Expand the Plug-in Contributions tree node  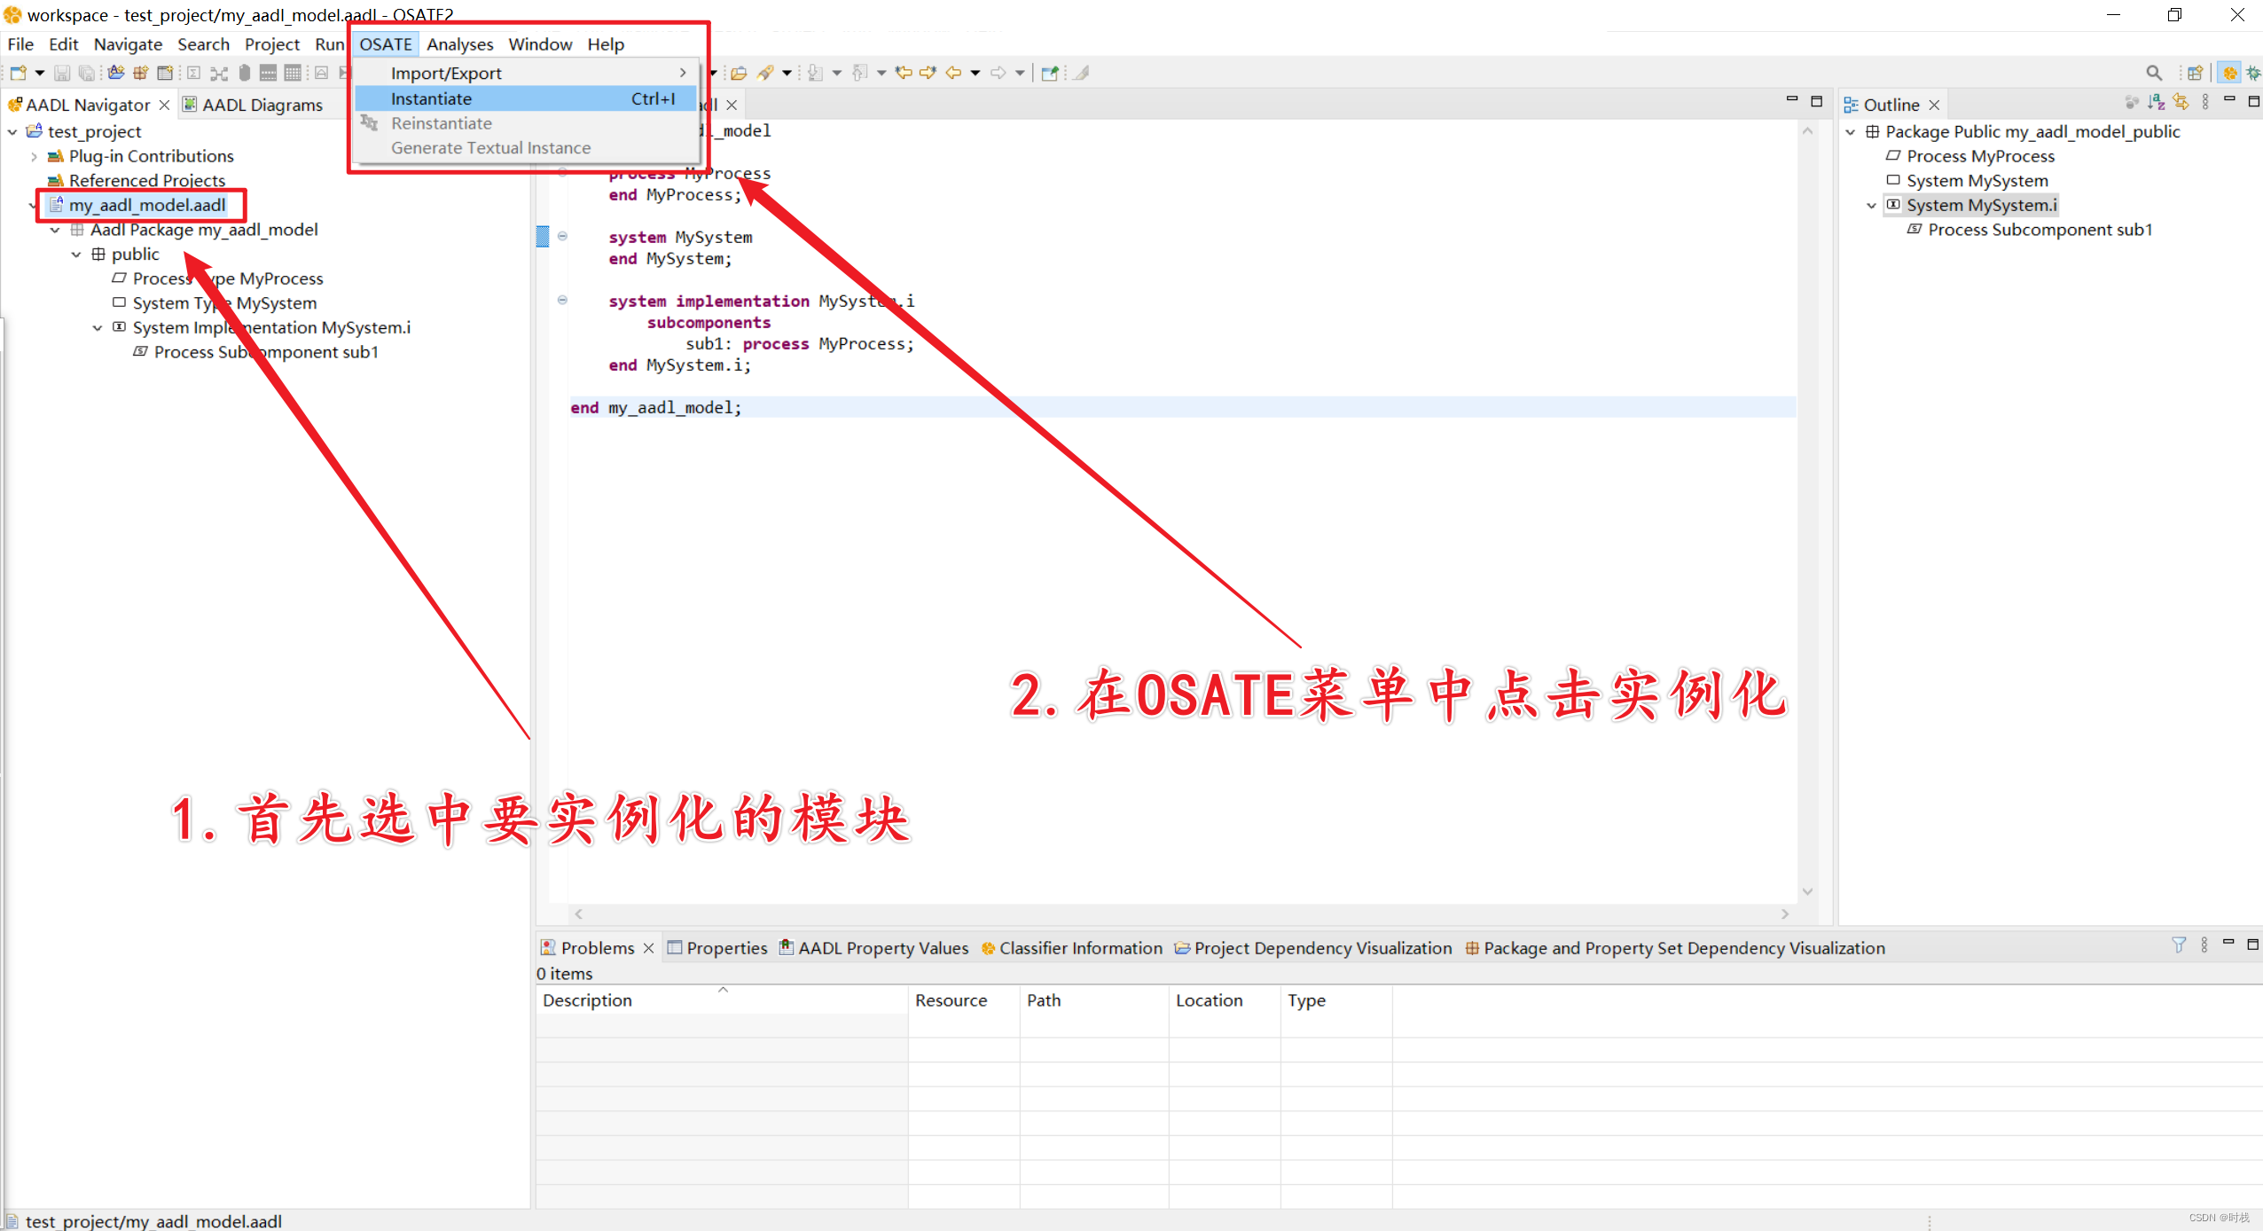pyautogui.click(x=34, y=156)
